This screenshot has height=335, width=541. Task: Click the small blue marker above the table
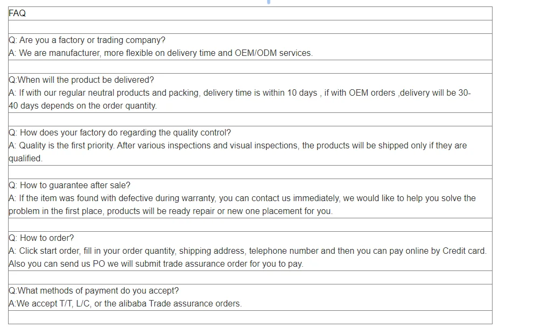[269, 2]
